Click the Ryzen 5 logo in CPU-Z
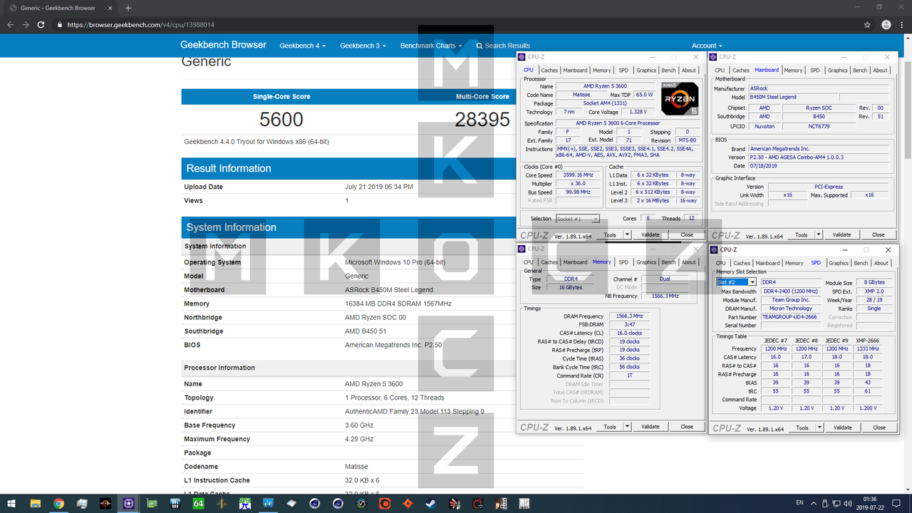Viewport: 912px width, 513px height. point(680,100)
